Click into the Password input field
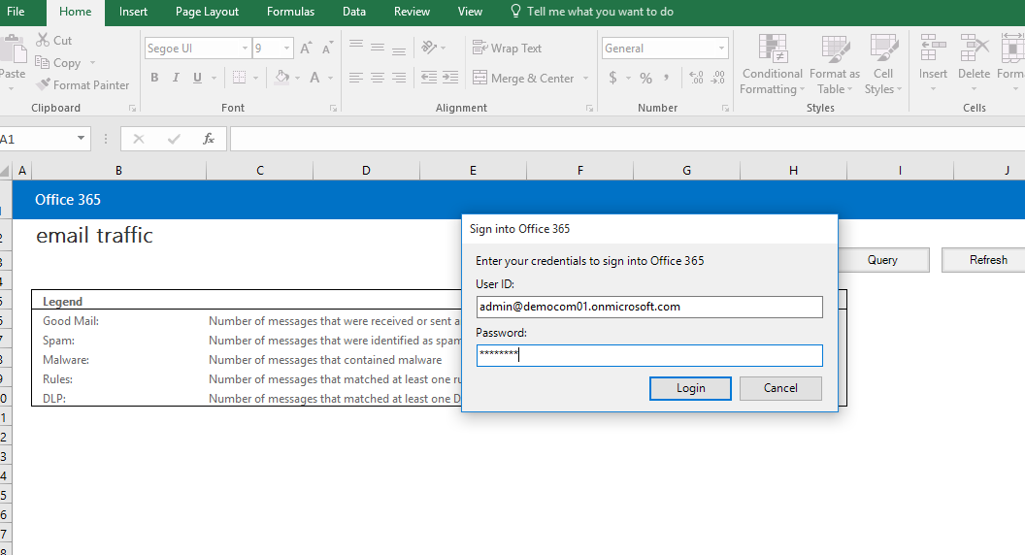Viewport: 1025px width, 555px height. click(x=649, y=355)
